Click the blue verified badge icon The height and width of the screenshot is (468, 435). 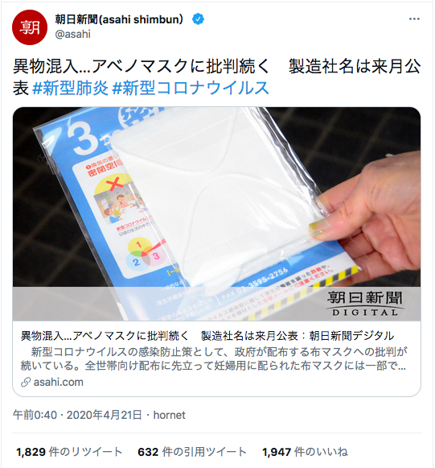[198, 19]
